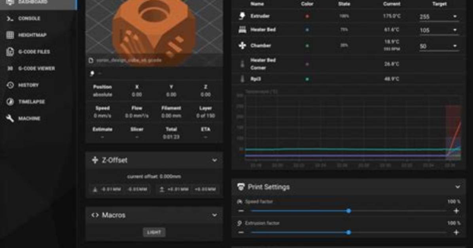Click the Rpi3 temperature 48.9°C
This screenshot has height=248, width=473.
392,79
